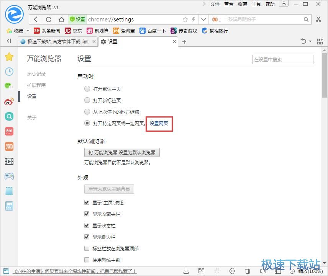Uncheck 显示收藏夹栏 checkbox
Image resolution: width=328 pixels, height=276 pixels.
87,214
